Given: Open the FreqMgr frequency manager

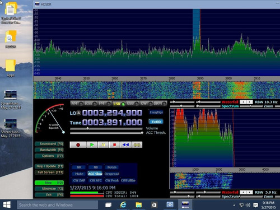Looking at the screenshot, I should 156,112.
